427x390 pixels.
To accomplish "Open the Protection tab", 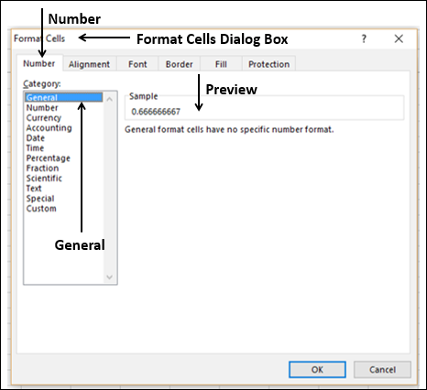I will (268, 64).
